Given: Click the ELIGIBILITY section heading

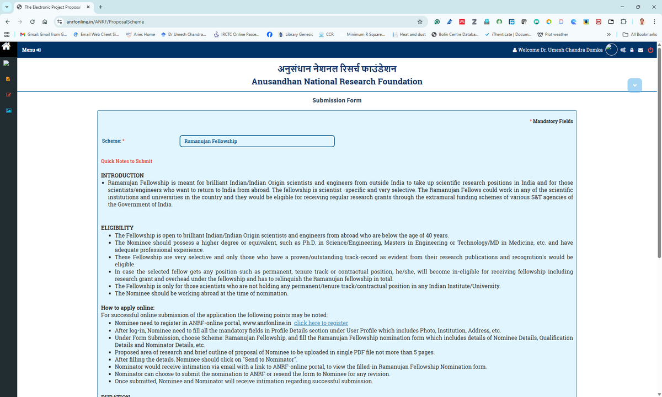Looking at the screenshot, I should click(x=117, y=228).
